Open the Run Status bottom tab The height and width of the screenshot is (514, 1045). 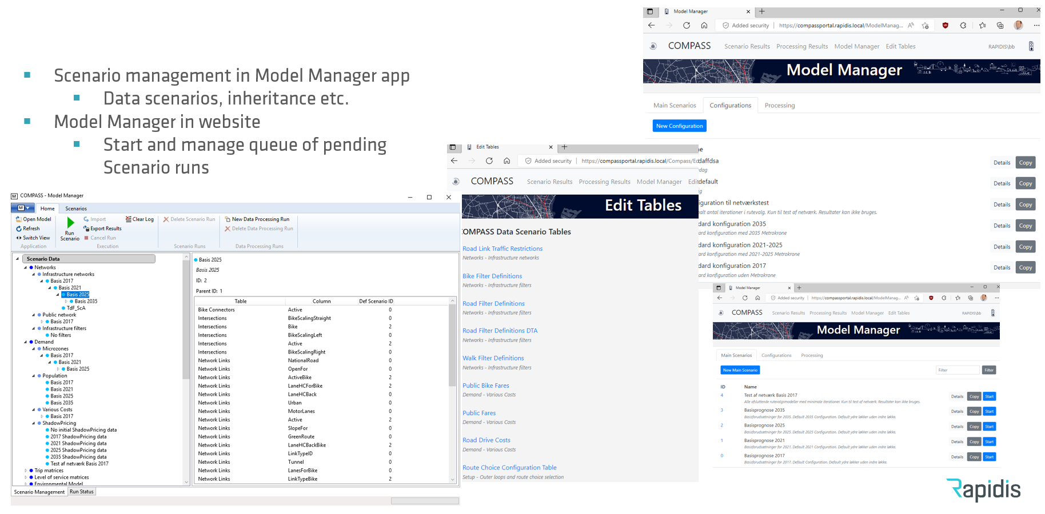pyautogui.click(x=82, y=492)
